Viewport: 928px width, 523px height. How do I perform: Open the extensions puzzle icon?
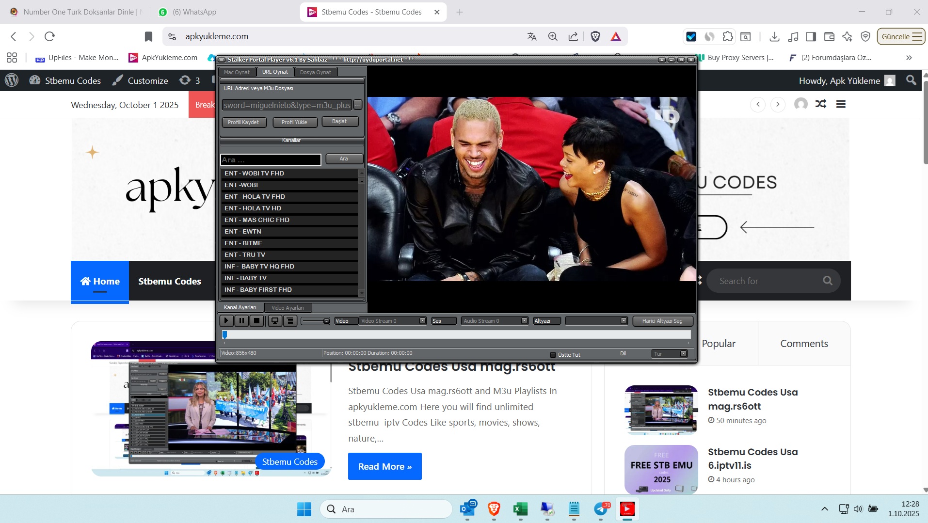click(x=727, y=36)
